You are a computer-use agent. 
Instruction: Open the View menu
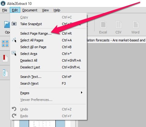tap(45, 10)
